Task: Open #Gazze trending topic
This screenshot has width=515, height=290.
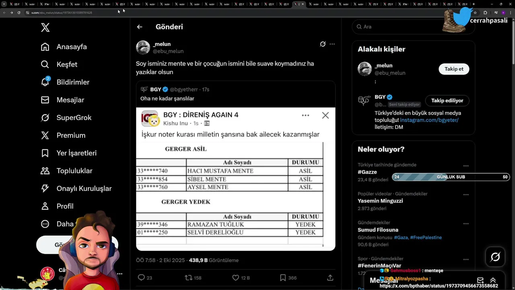Action: (x=367, y=172)
